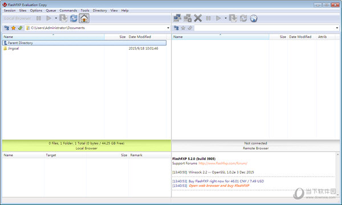Click the remote pane play icon
This screenshot has width=342, height=205.
click(x=218, y=18)
